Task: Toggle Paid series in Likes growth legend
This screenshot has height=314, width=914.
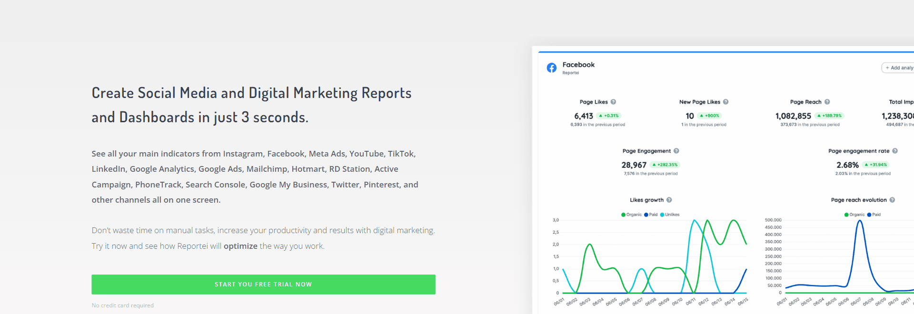Action: click(651, 215)
